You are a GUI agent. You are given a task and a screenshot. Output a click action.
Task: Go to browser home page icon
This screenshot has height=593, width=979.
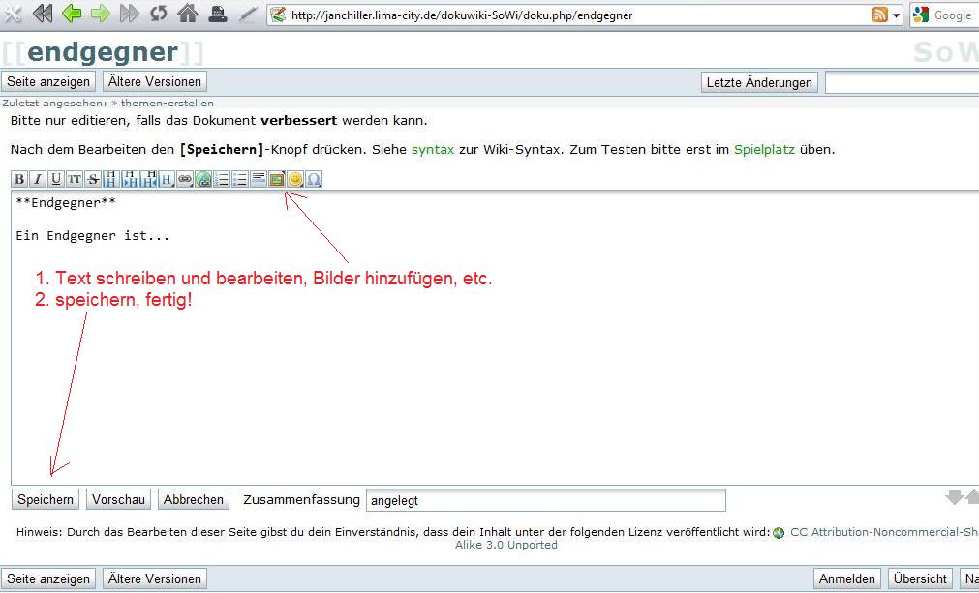click(188, 15)
